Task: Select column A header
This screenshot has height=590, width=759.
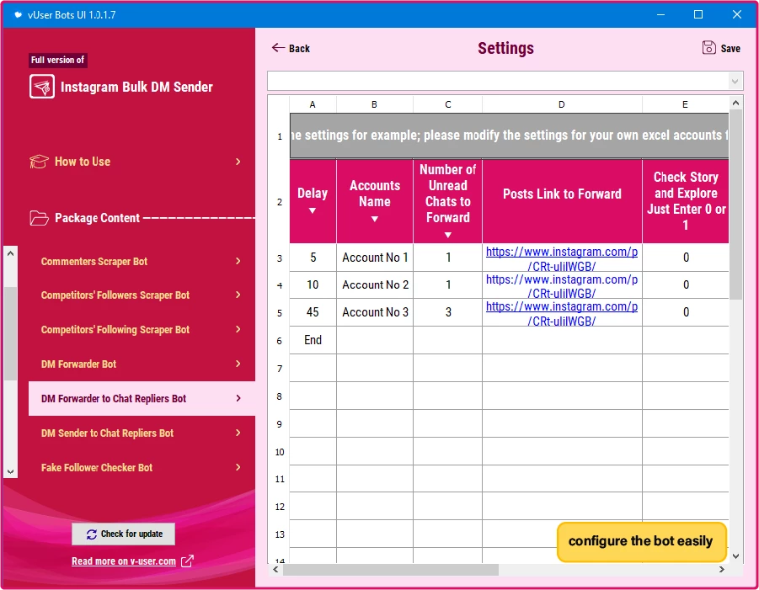Action: click(313, 104)
